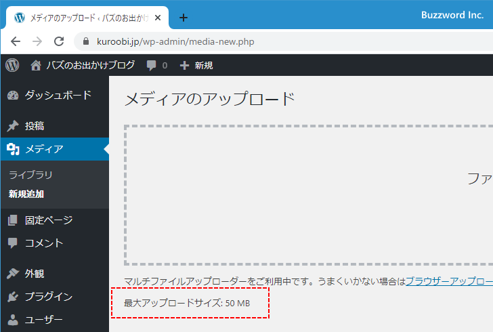Click the ブラウザーアップローダー link
493x332 pixels.
[449, 281]
